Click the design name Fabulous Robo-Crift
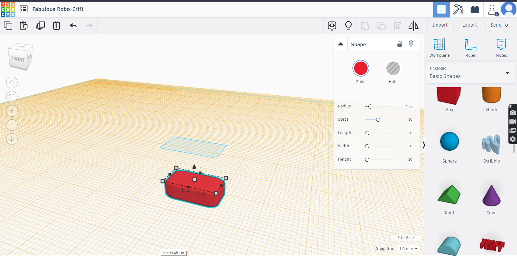The height and width of the screenshot is (256, 517). pos(58,9)
